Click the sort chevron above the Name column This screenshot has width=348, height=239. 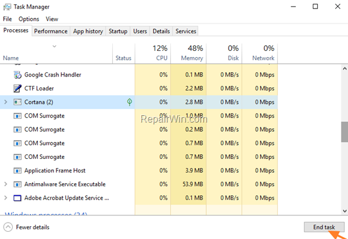(x=55, y=47)
